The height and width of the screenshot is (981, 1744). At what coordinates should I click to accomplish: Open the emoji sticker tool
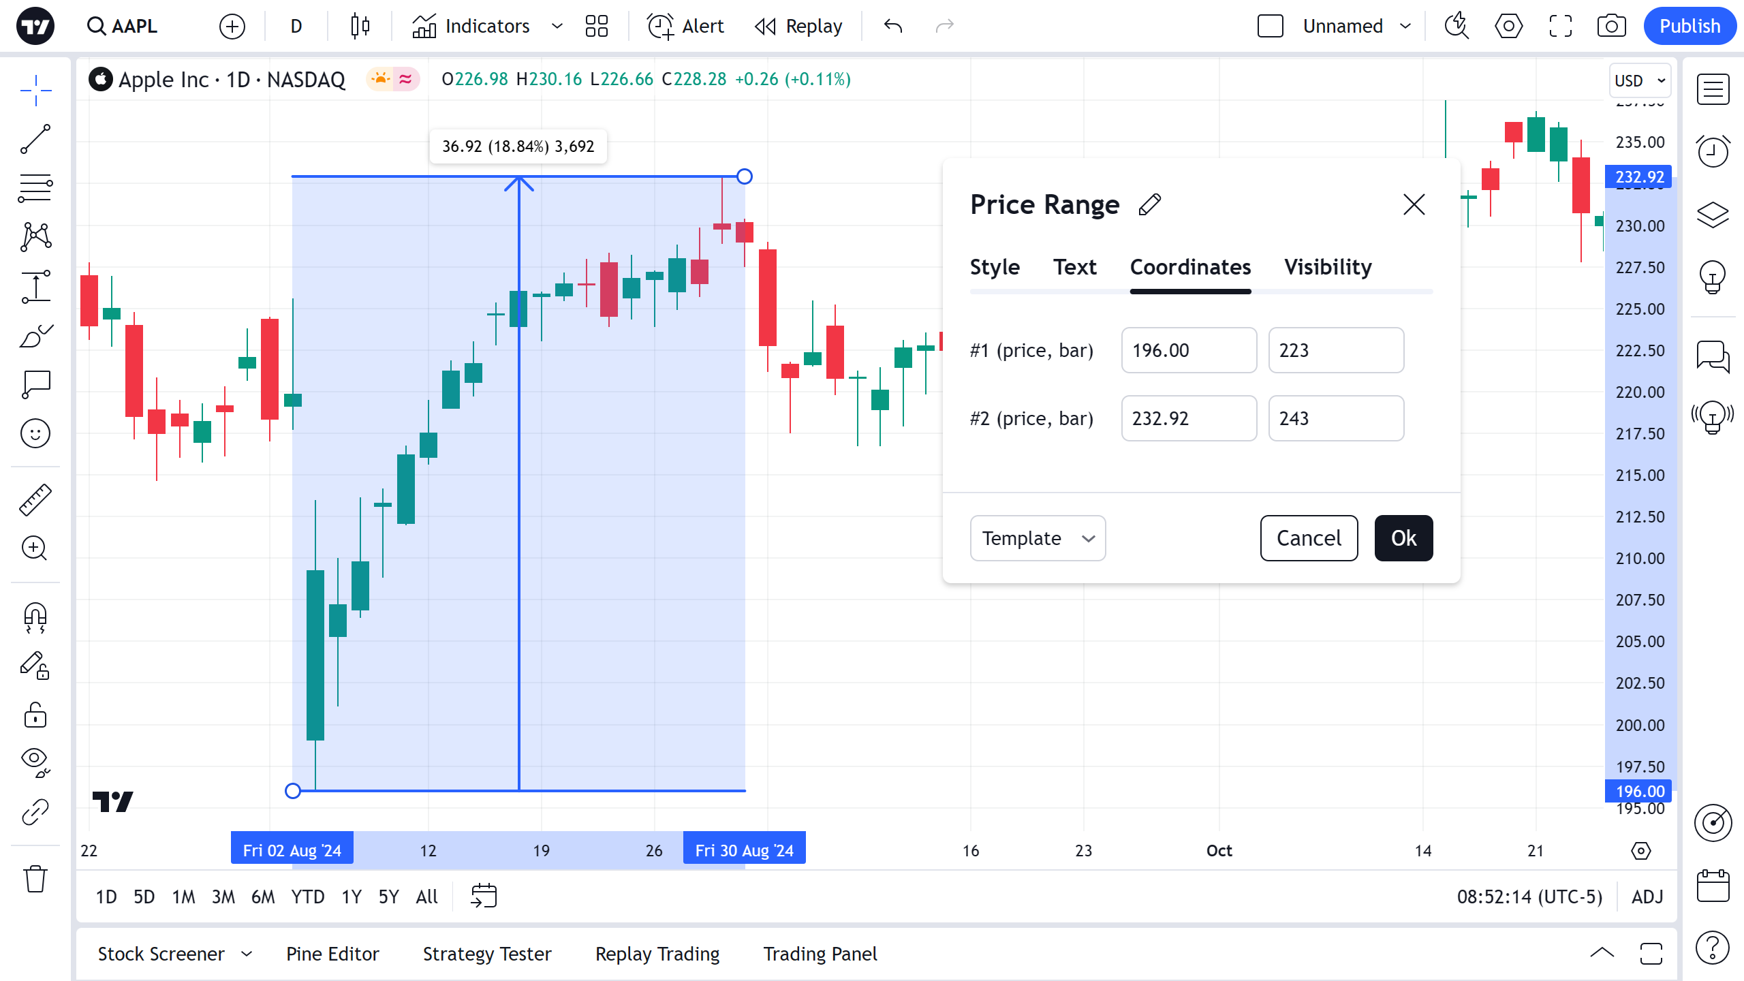point(35,433)
